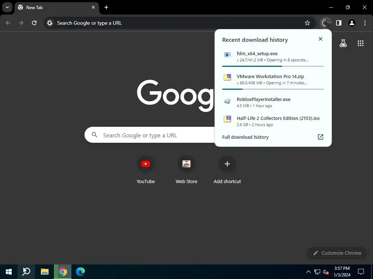
Task: Open Half-Life 2 Collectors Edition (2153).iso entry
Action: (273, 121)
